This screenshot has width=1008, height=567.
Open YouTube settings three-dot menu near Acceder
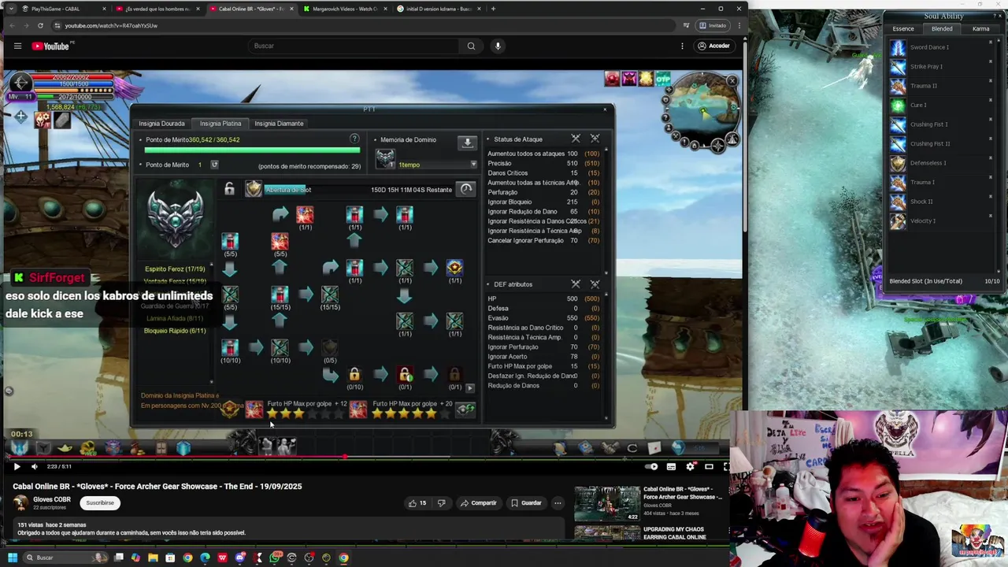(x=682, y=46)
